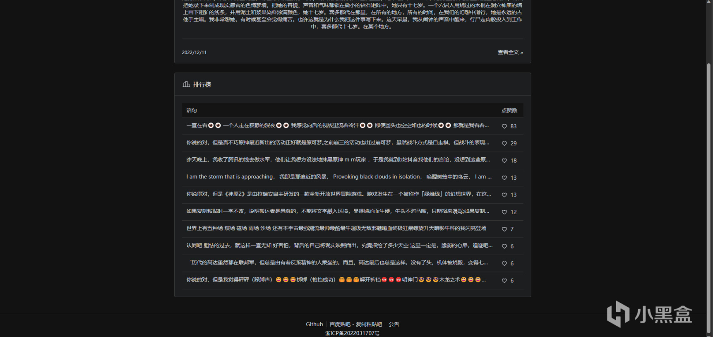Open the 公告 footer link
This screenshot has height=337, width=713.
pyautogui.click(x=394, y=324)
